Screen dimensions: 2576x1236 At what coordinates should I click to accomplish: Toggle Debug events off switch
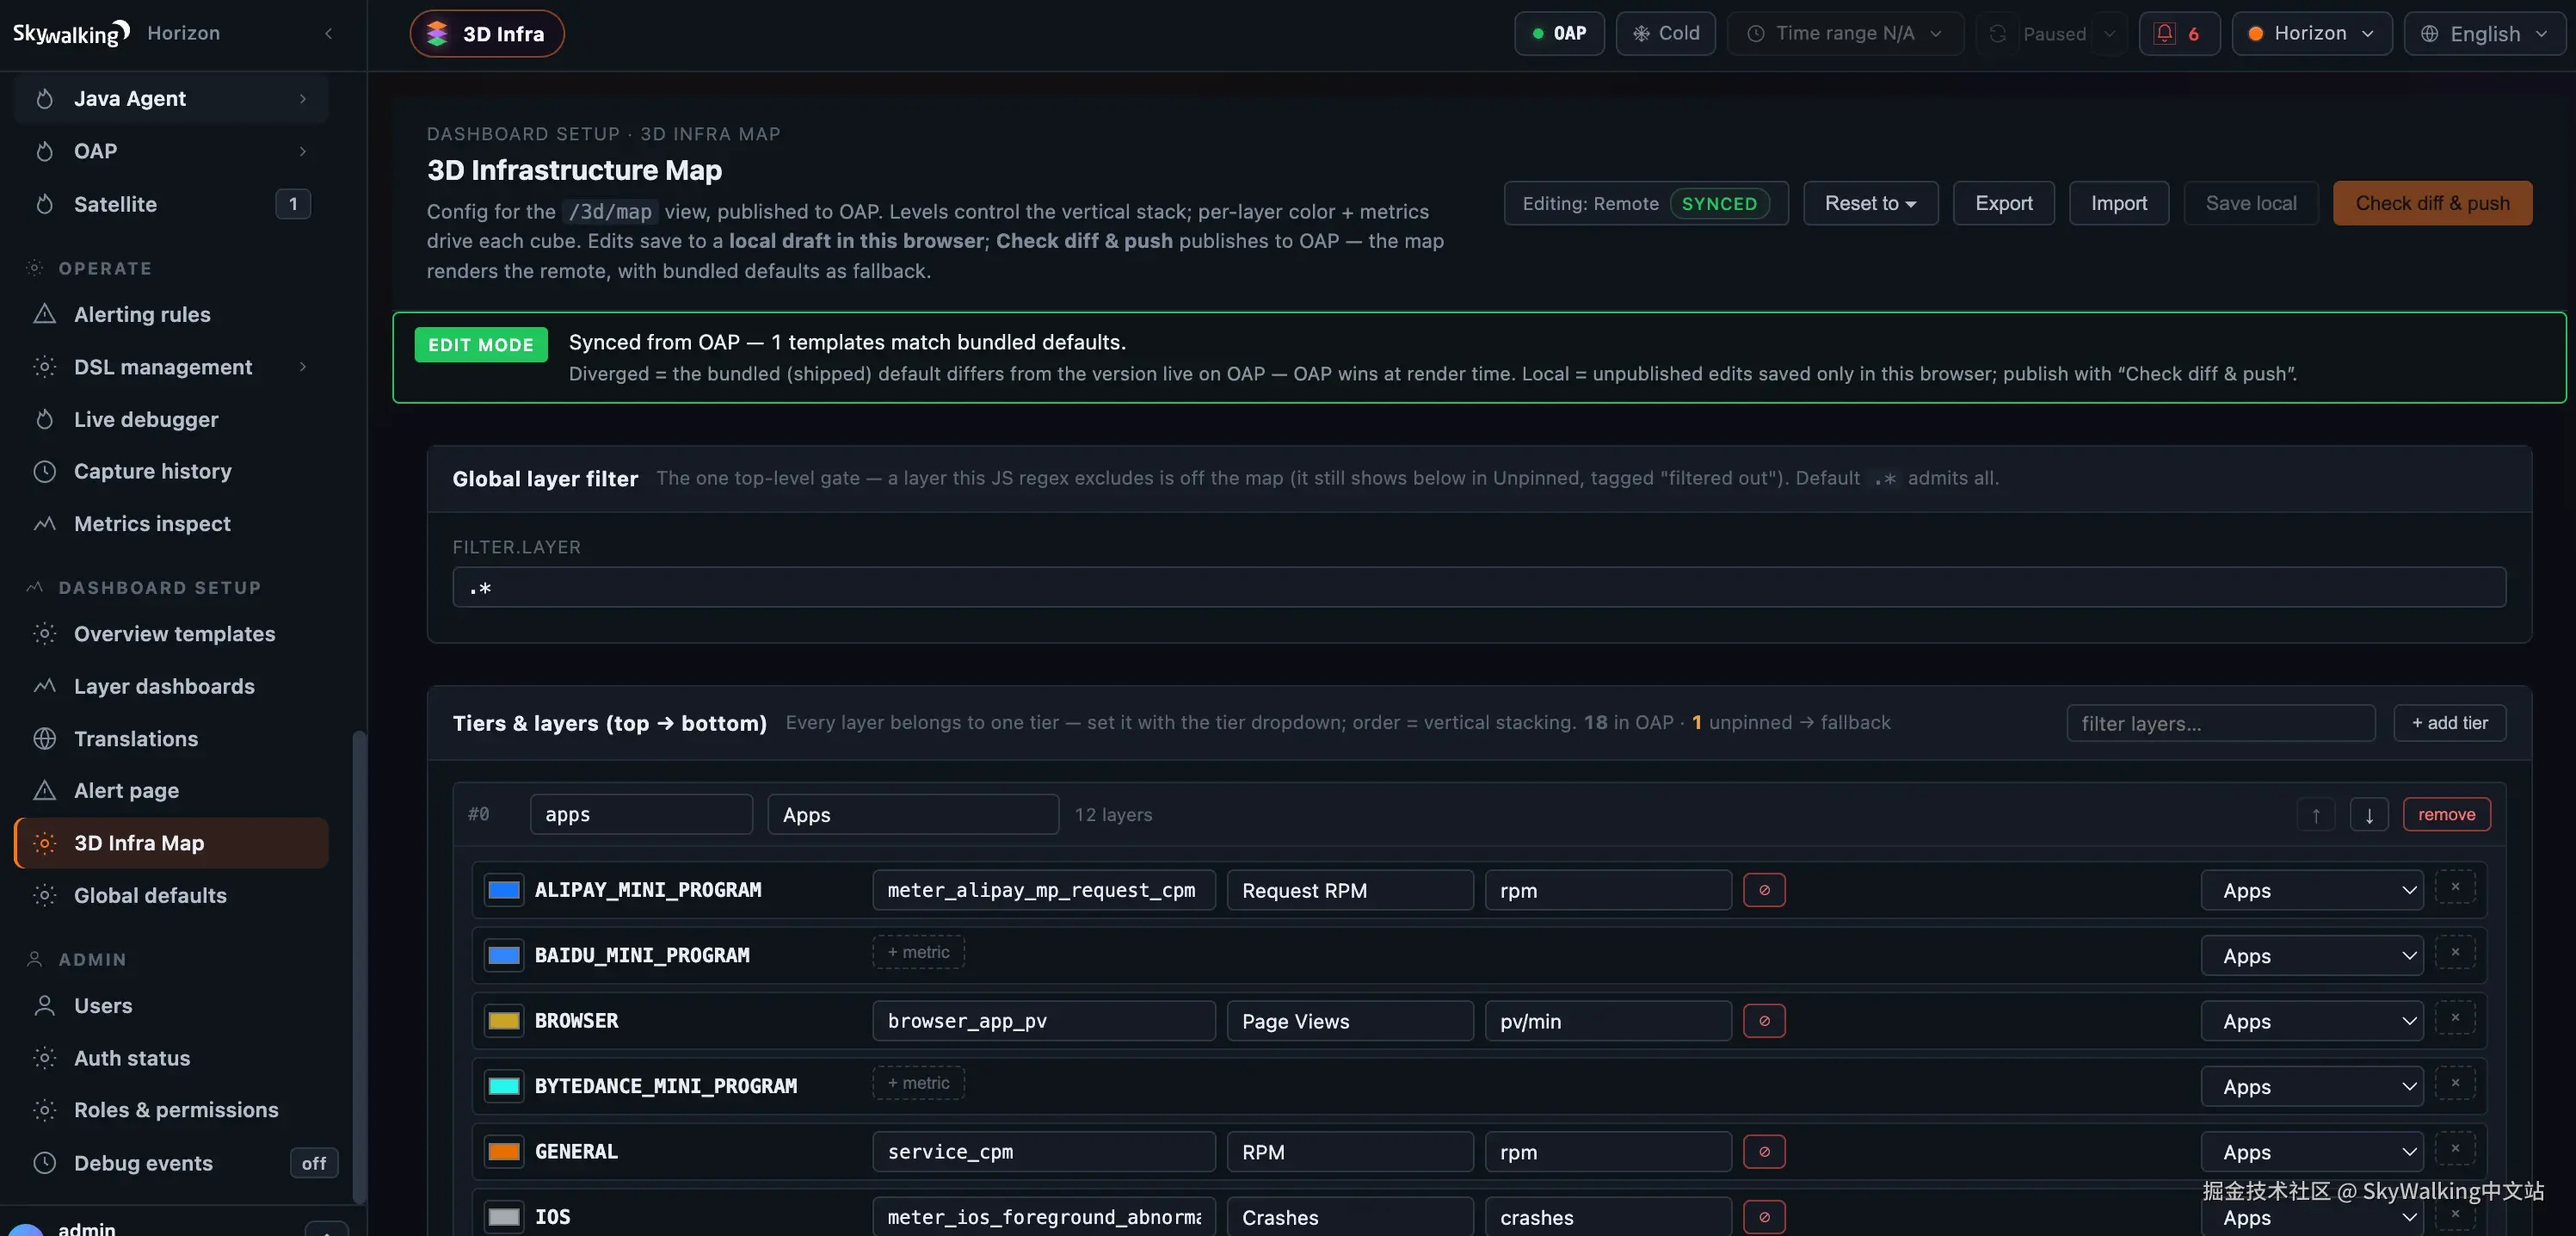(x=314, y=1163)
